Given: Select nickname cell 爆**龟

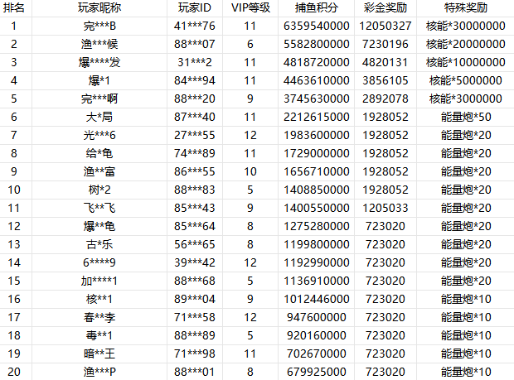Looking at the screenshot, I should click(x=99, y=226).
